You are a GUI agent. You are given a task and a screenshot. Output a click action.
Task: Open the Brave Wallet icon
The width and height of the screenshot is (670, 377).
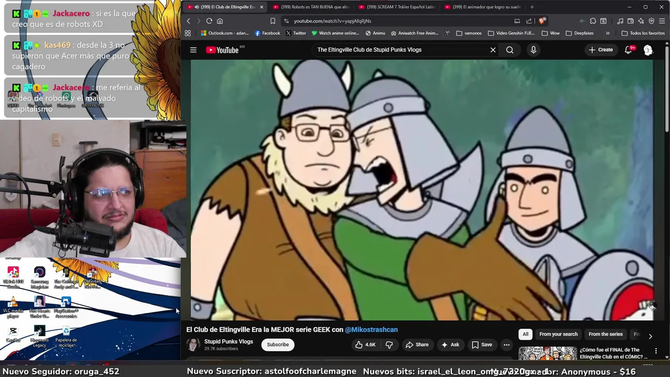click(x=631, y=21)
